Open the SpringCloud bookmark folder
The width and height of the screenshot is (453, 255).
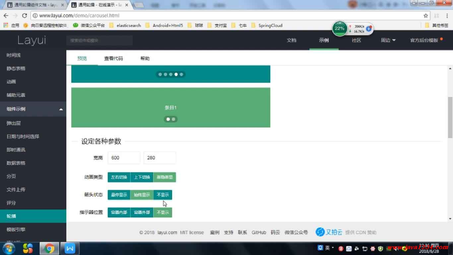coord(267,25)
